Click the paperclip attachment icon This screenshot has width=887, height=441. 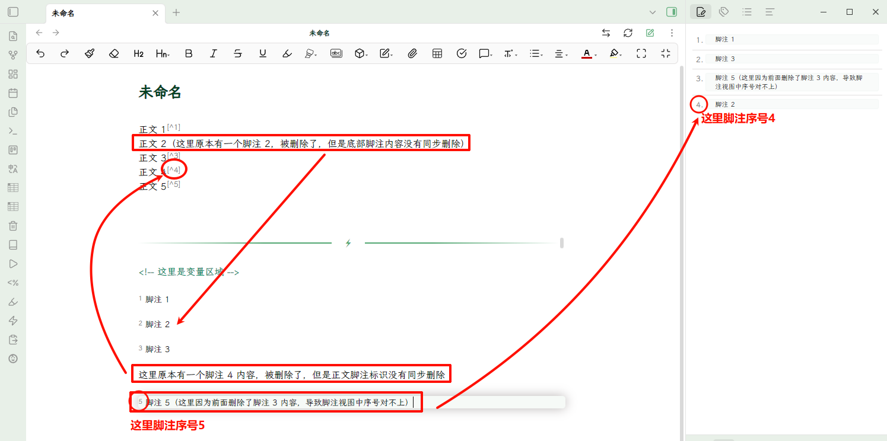coord(412,53)
